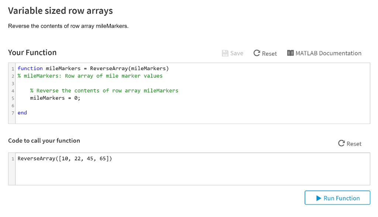
Task: Click line number 5 in function editor gutter
Action: (x=13, y=98)
